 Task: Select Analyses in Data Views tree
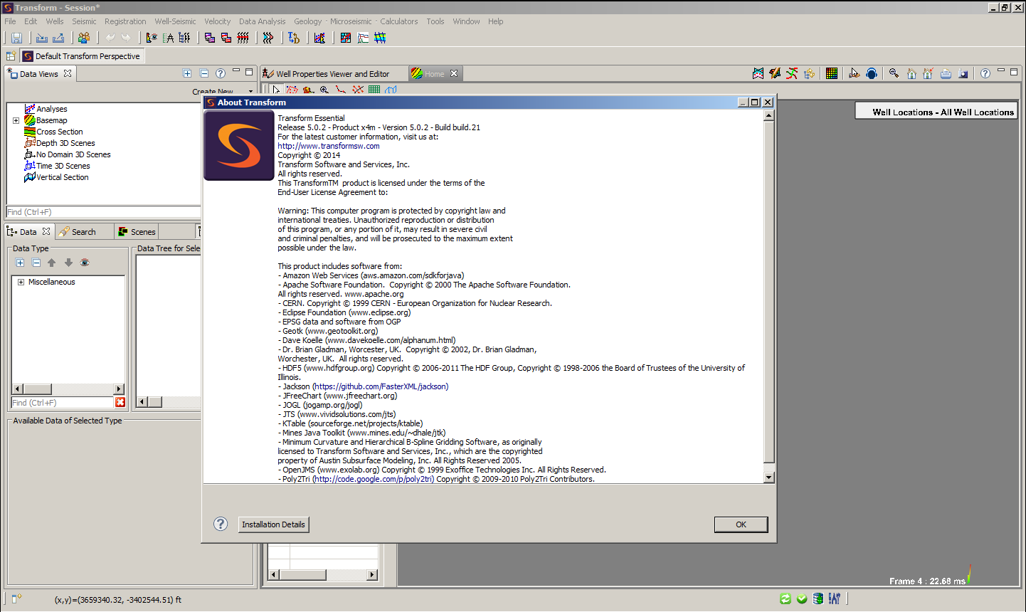click(52, 110)
